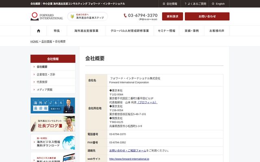Click フォワード・インターナショナル株式会社 company name text
This screenshot has height=162, width=260.
[x=135, y=78]
